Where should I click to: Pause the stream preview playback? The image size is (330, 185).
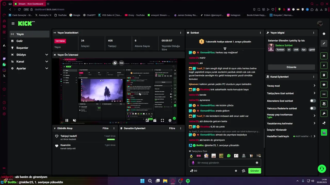pyautogui.click(x=67, y=120)
